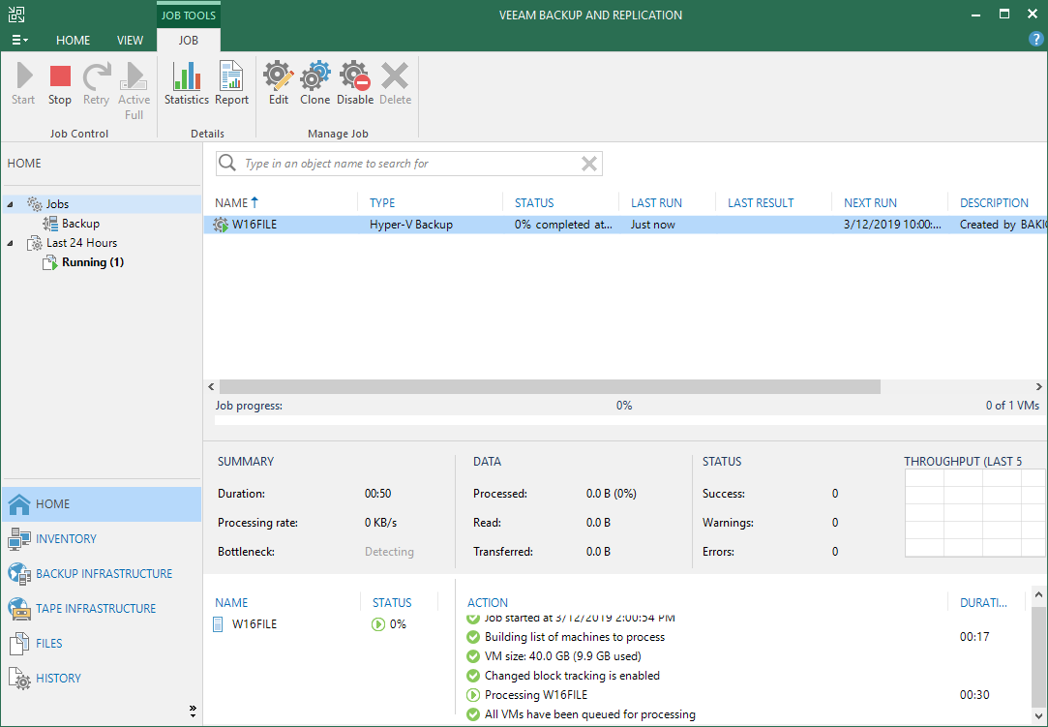The height and width of the screenshot is (727, 1048).
Task: Click the Hyper-V Backup type cell
Action: (411, 225)
